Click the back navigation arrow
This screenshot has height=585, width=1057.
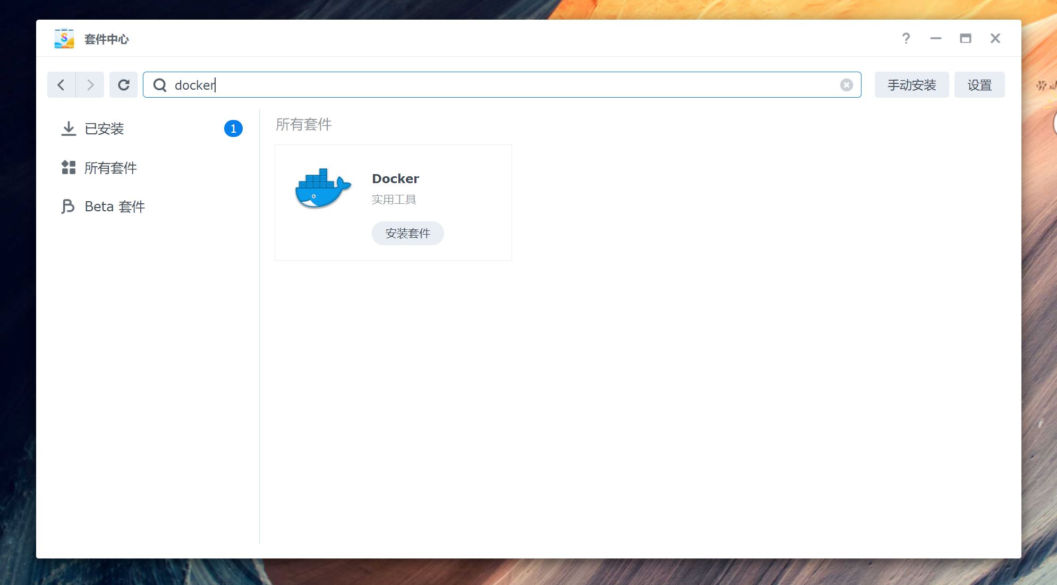click(x=61, y=84)
